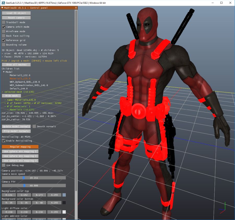Click the Camera FOV slider
The image size is (235, 220).
[x=34, y=186]
